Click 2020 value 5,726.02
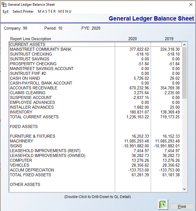The image size is (196, 211). (x=141, y=78)
